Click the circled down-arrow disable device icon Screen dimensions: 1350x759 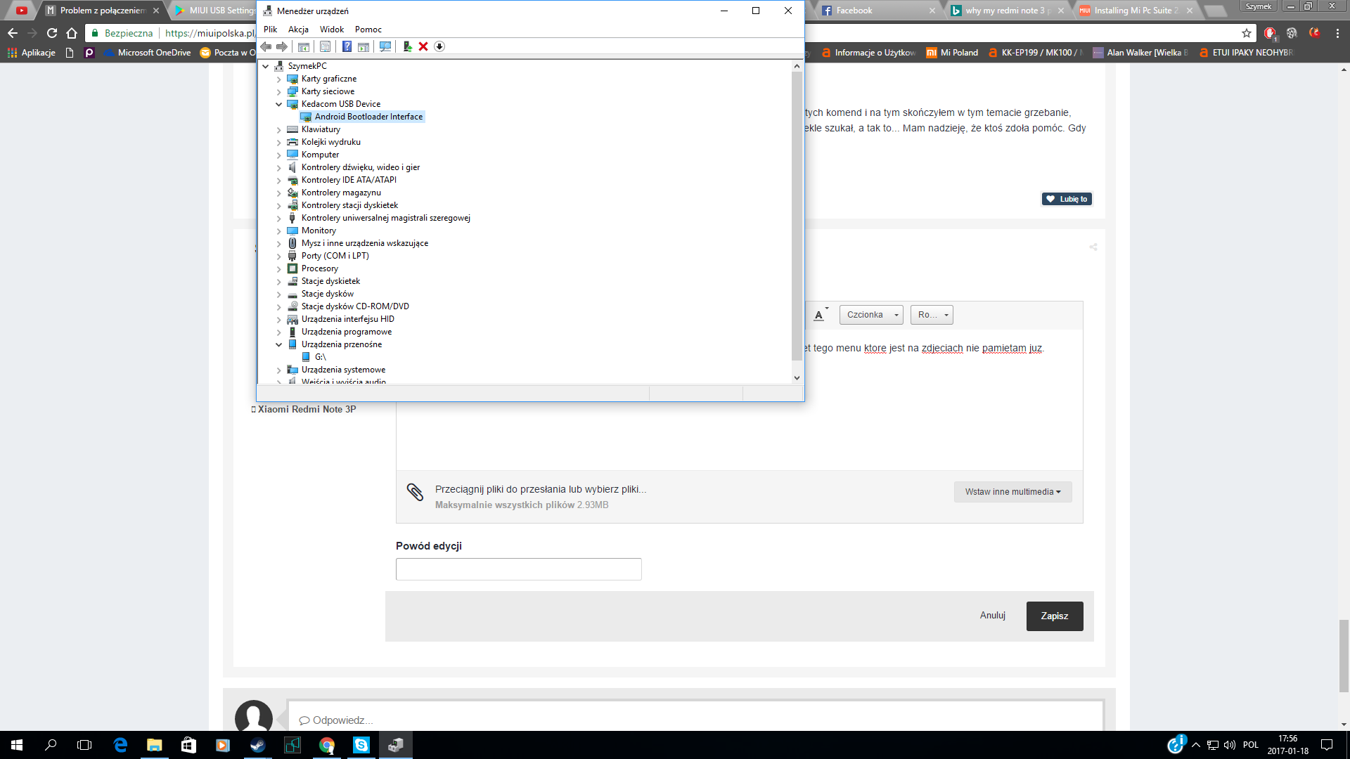(x=439, y=46)
